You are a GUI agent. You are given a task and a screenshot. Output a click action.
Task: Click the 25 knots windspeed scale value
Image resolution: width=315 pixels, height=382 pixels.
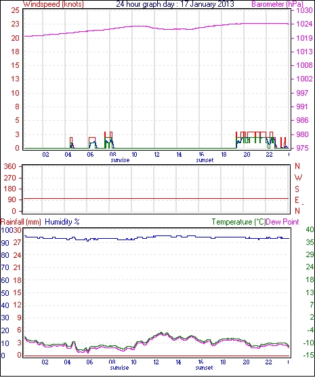pos(16,10)
